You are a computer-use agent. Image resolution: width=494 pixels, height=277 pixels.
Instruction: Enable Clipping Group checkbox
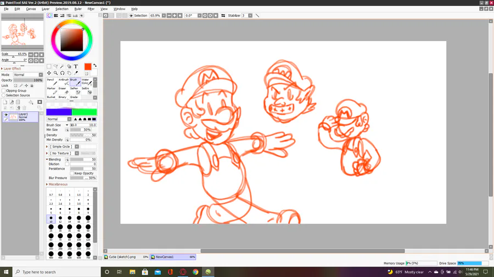(3, 90)
